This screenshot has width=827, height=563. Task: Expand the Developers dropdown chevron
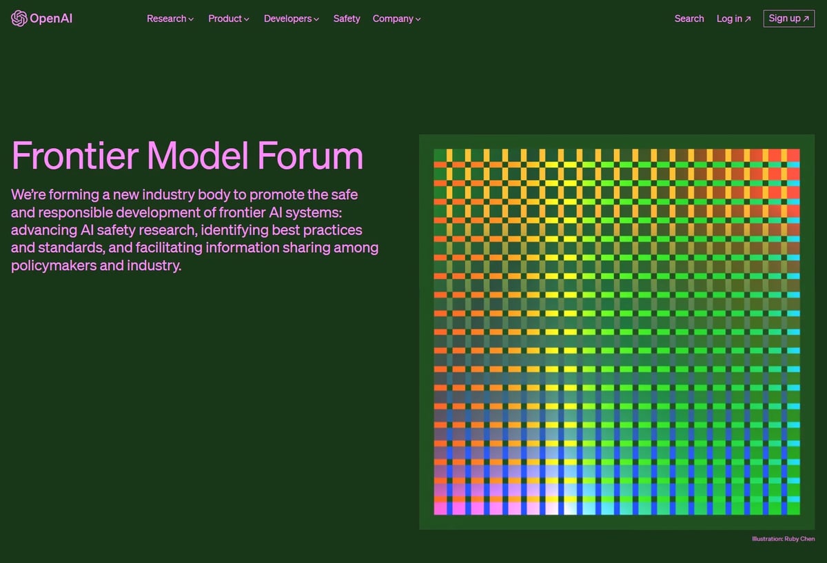(316, 19)
